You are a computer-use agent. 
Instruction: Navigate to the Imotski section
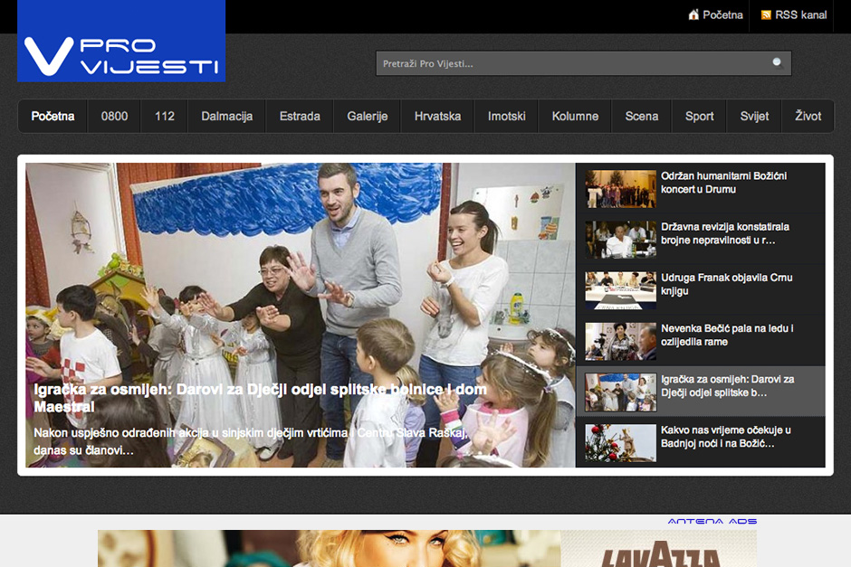[x=506, y=117]
